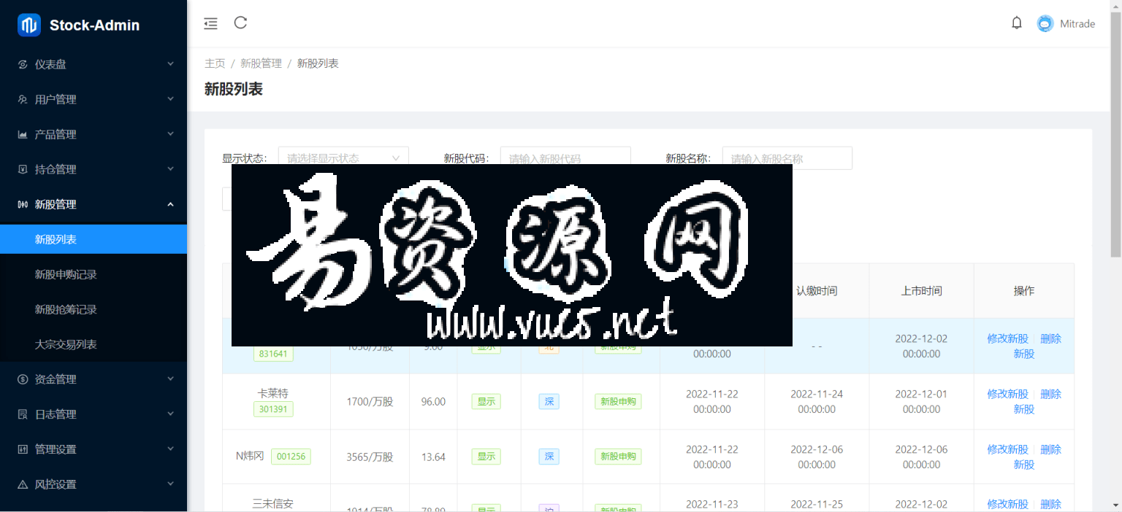Expand the 仪表盘 menu chevron
The width and height of the screenshot is (1122, 512).
[170, 64]
